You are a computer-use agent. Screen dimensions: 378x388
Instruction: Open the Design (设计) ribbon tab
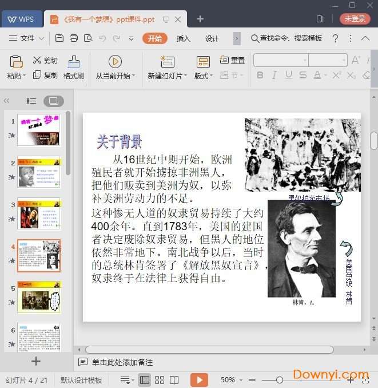[x=212, y=38]
